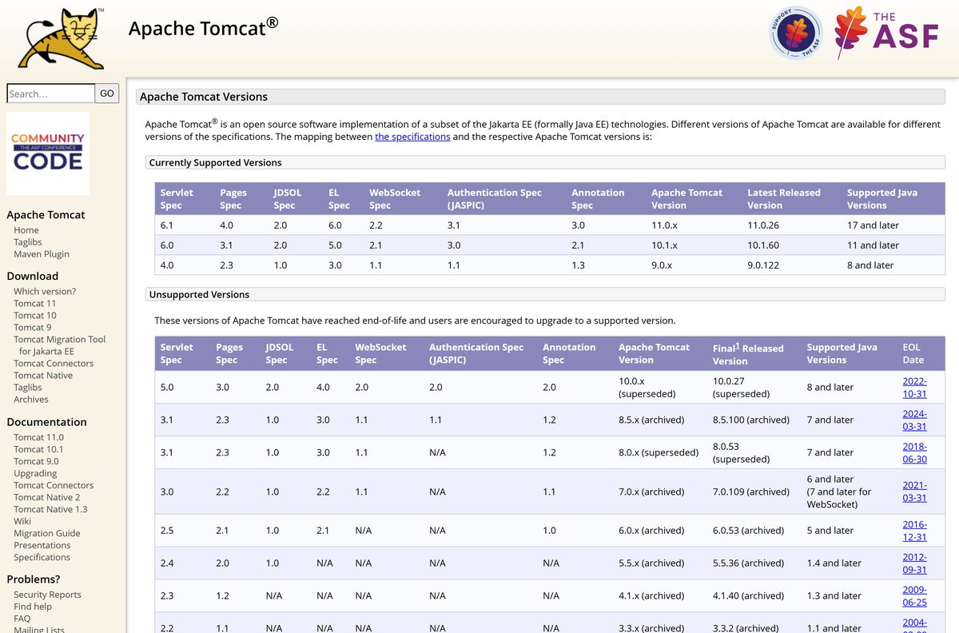The image size is (959, 633).
Task: Select latest released version 10.1.60 cell
Action: coord(790,245)
